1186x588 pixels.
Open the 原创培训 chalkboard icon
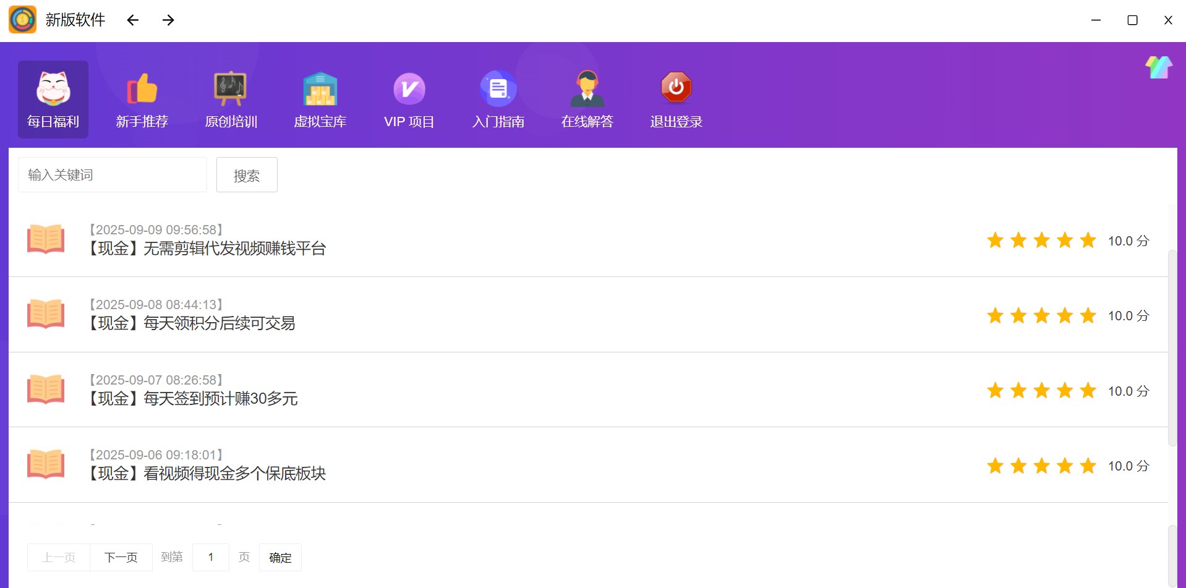click(x=231, y=89)
